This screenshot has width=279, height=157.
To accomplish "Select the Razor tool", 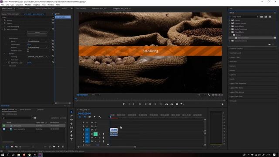I will (71, 124).
